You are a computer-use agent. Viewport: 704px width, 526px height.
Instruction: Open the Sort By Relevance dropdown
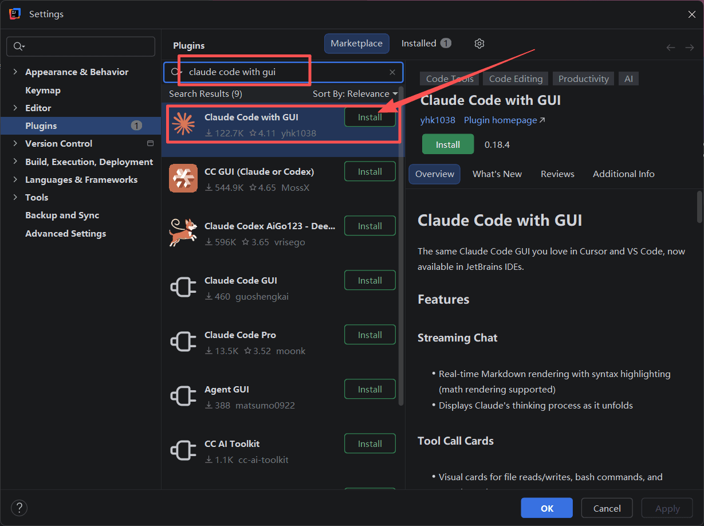tap(355, 93)
